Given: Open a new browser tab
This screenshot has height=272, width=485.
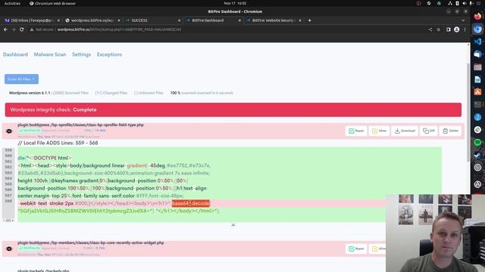Looking at the screenshot, I should [x=309, y=20].
